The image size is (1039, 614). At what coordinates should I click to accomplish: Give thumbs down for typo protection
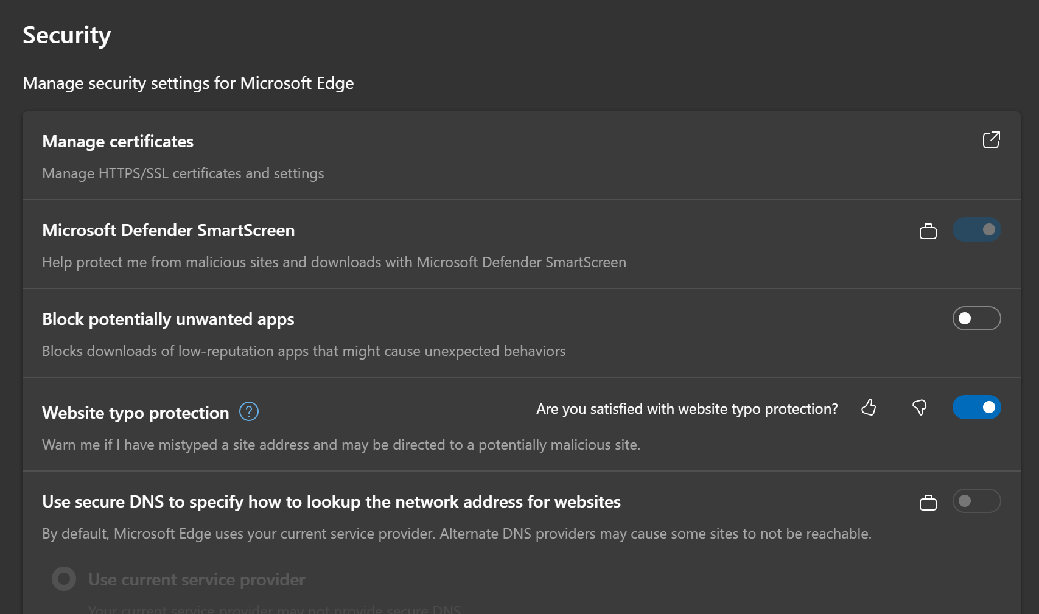pyautogui.click(x=919, y=407)
